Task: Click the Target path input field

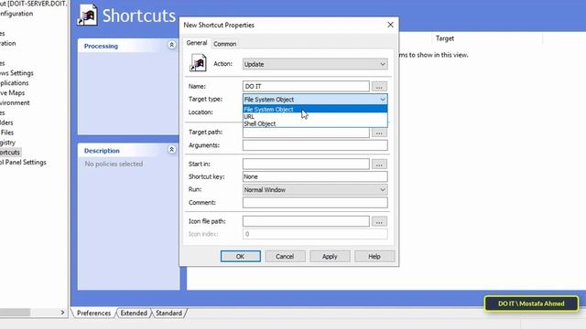Action: click(x=306, y=133)
